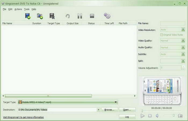Screen dimensions: 188x121
Task: Open the Tools menu
Action: (x=27, y=9)
